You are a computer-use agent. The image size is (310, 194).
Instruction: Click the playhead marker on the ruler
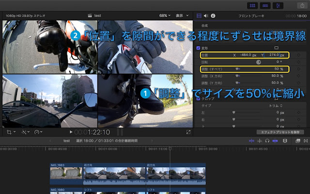tap(170, 148)
